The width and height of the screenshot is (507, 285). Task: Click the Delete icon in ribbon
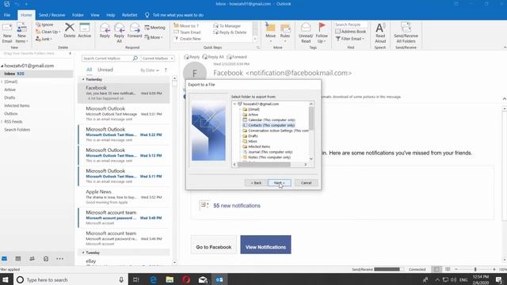[70, 30]
